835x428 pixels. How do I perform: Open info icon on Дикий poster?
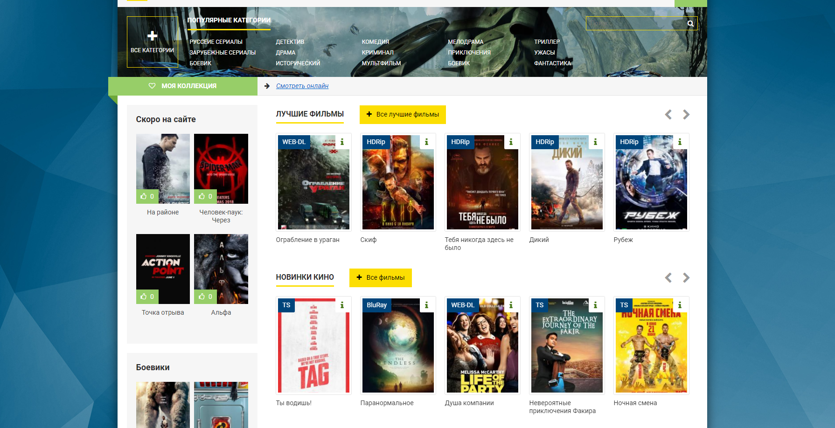(595, 142)
